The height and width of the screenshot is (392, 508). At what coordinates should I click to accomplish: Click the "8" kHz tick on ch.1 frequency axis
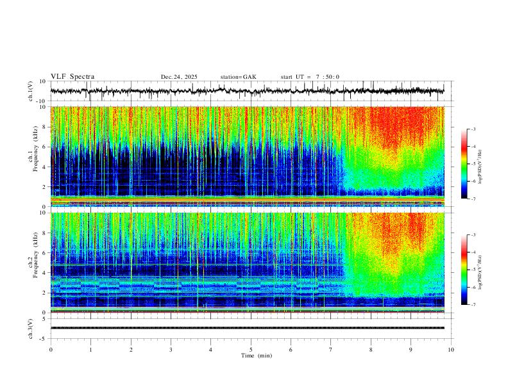[x=44, y=127]
